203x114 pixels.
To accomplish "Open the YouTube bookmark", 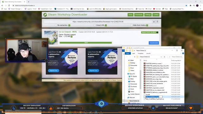I will pyautogui.click(x=157, y=9).
